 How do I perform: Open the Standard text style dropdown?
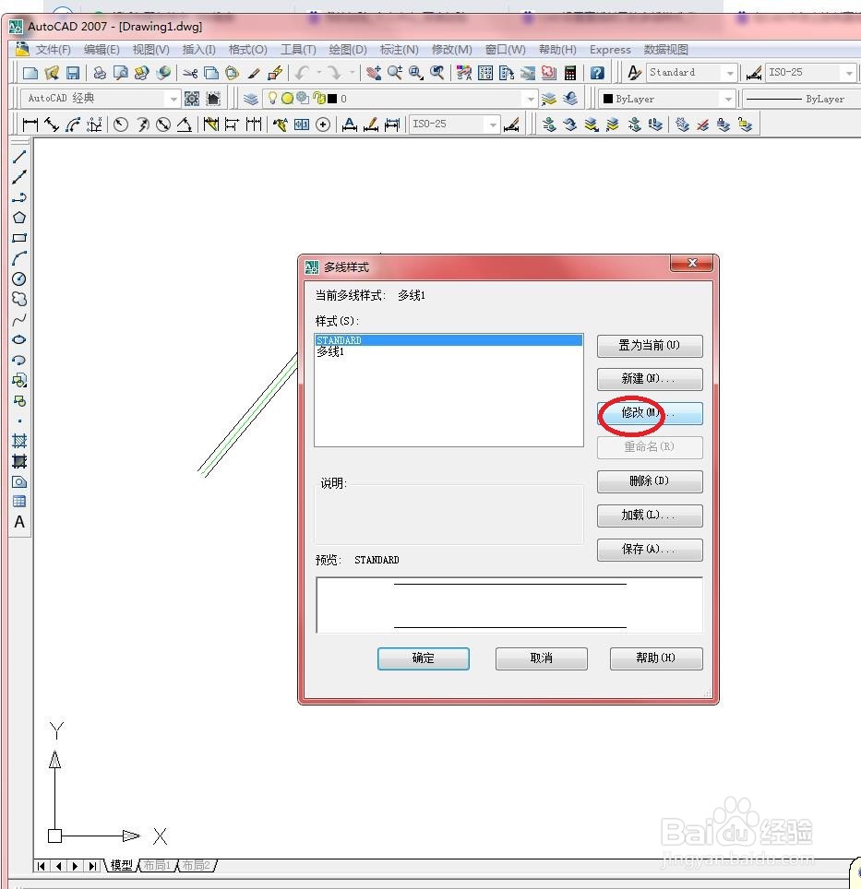point(730,73)
